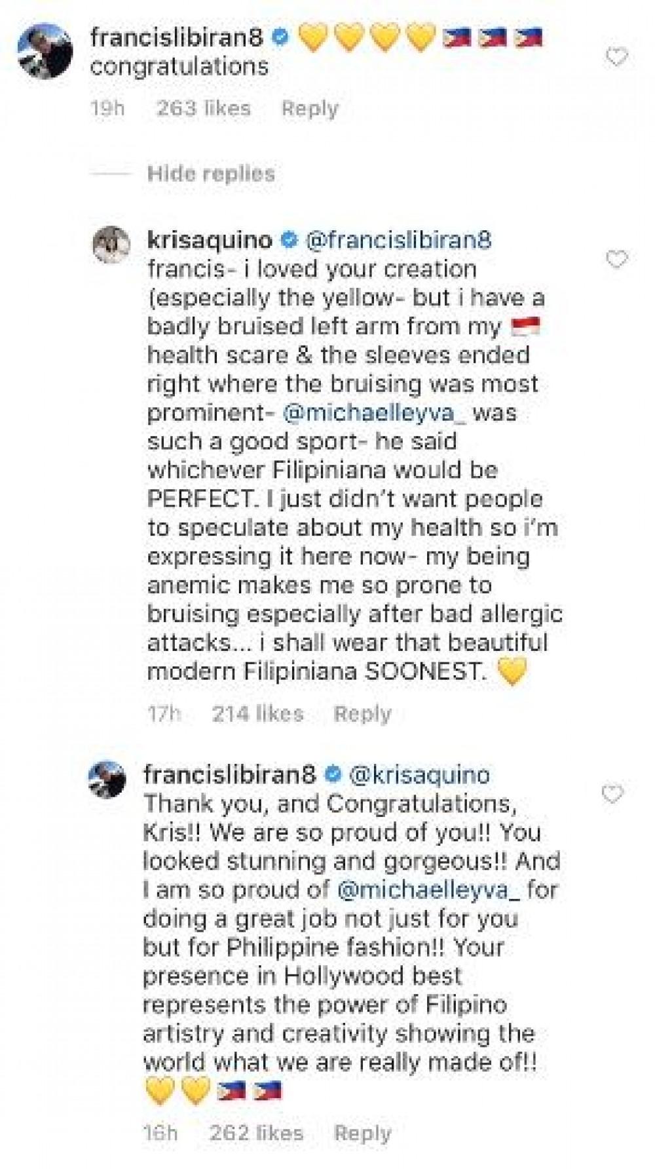The width and height of the screenshot is (655, 1169).
Task: Open francislibiran8 avatar on last reply
Action: click(107, 778)
